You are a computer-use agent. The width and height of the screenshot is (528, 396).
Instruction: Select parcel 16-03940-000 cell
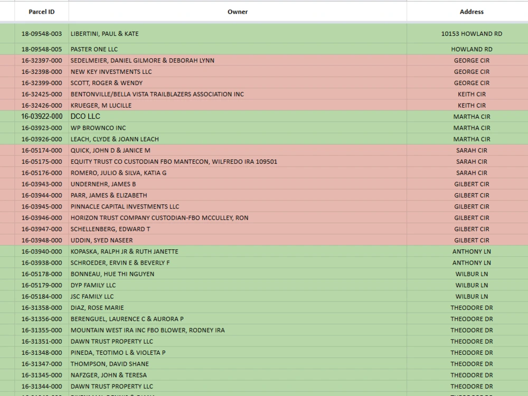(x=41, y=251)
